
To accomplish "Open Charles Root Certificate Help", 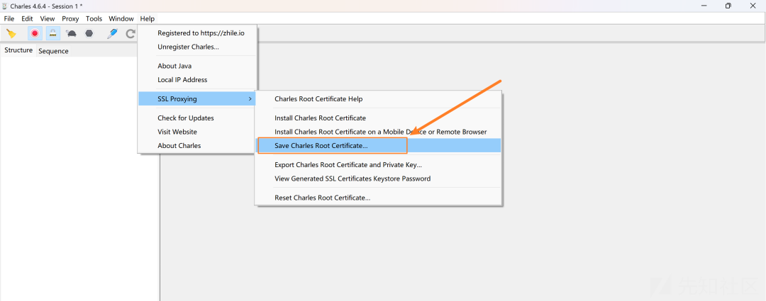I will [x=379, y=98].
